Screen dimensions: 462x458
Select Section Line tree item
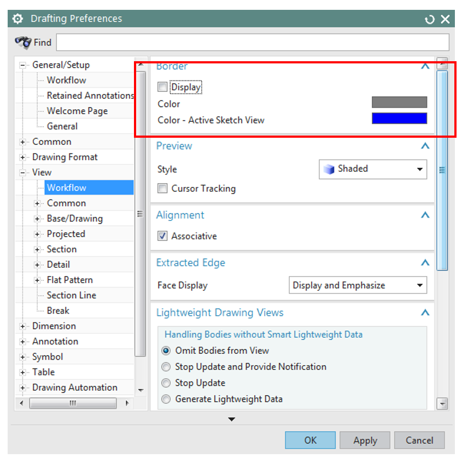tap(72, 295)
